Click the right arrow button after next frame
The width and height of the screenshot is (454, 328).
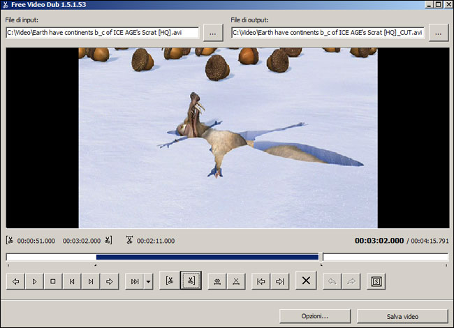click(109, 281)
